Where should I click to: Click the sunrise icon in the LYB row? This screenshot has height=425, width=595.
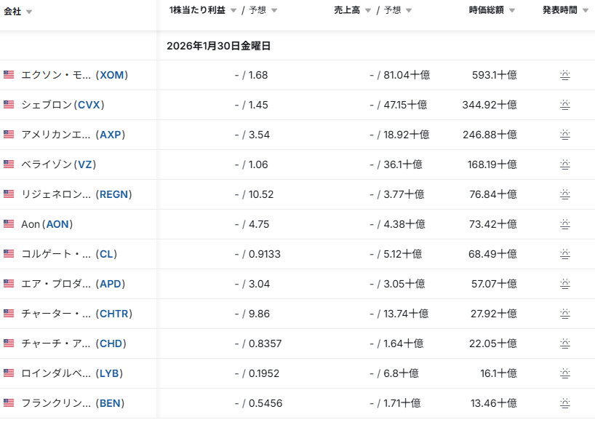pyautogui.click(x=564, y=373)
